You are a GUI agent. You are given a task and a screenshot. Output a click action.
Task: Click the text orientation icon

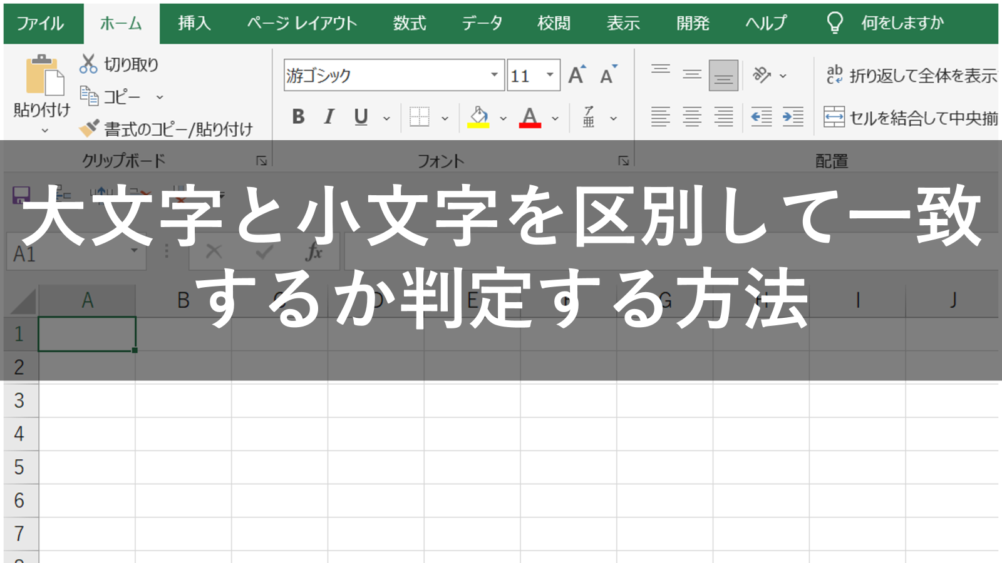pyautogui.click(x=762, y=75)
